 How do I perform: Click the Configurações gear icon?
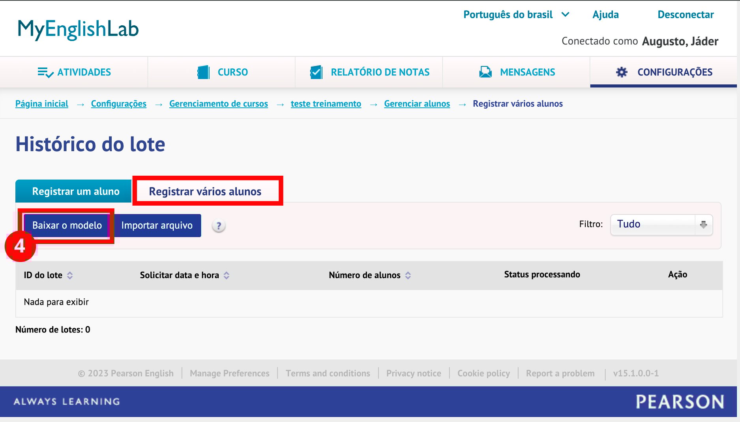point(622,72)
